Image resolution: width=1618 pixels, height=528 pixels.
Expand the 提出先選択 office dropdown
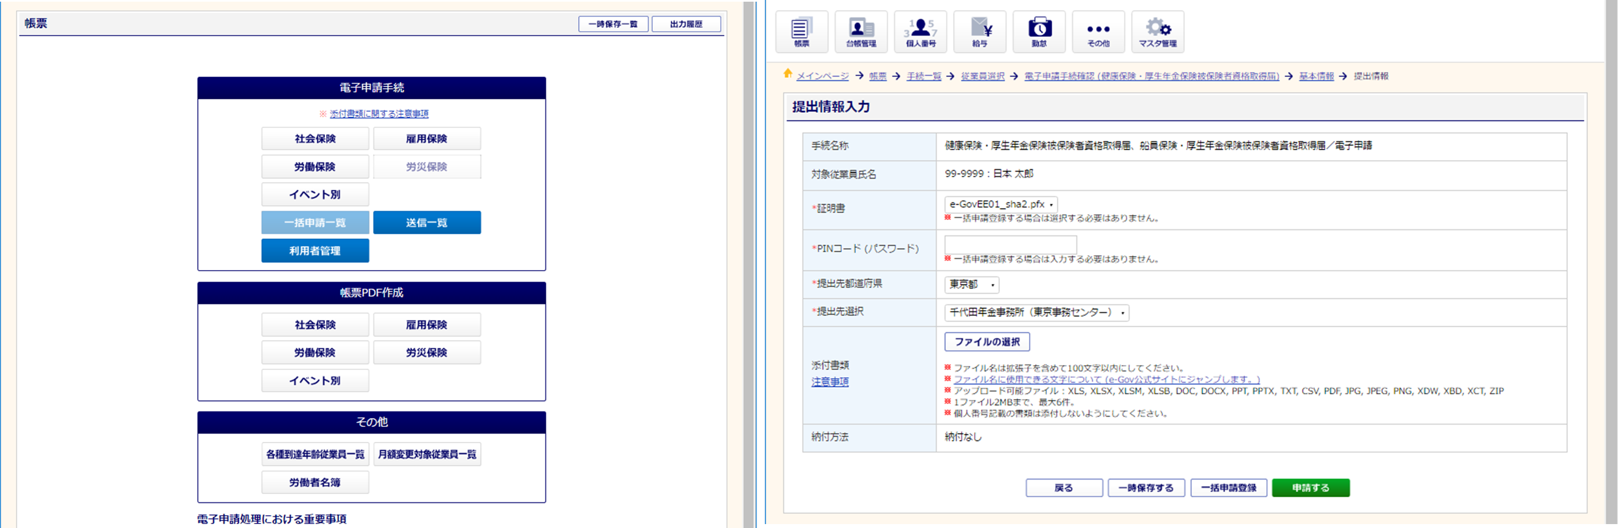pyautogui.click(x=1036, y=313)
